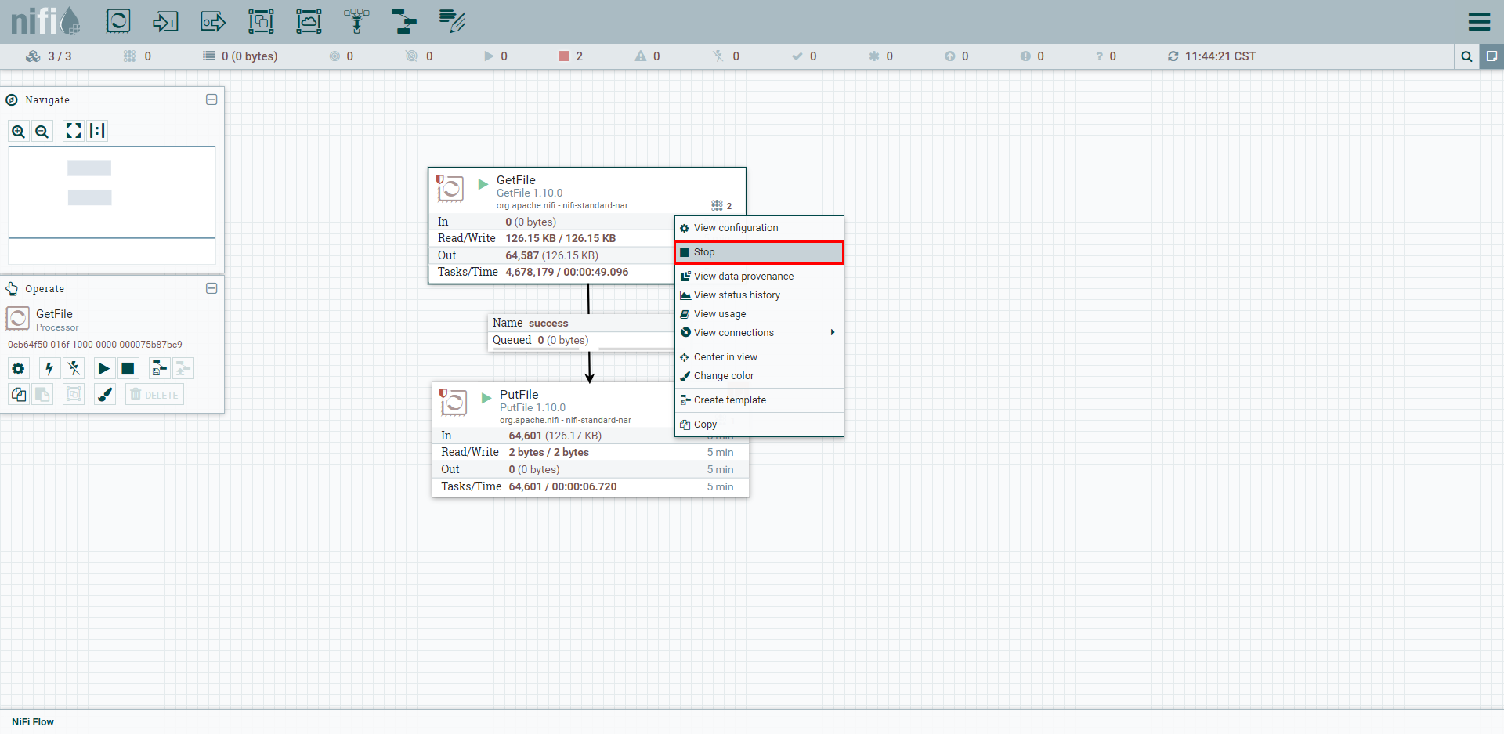This screenshot has height=734, width=1504.
Task: Click the PutFile processor icon on canvas
Action: click(454, 403)
